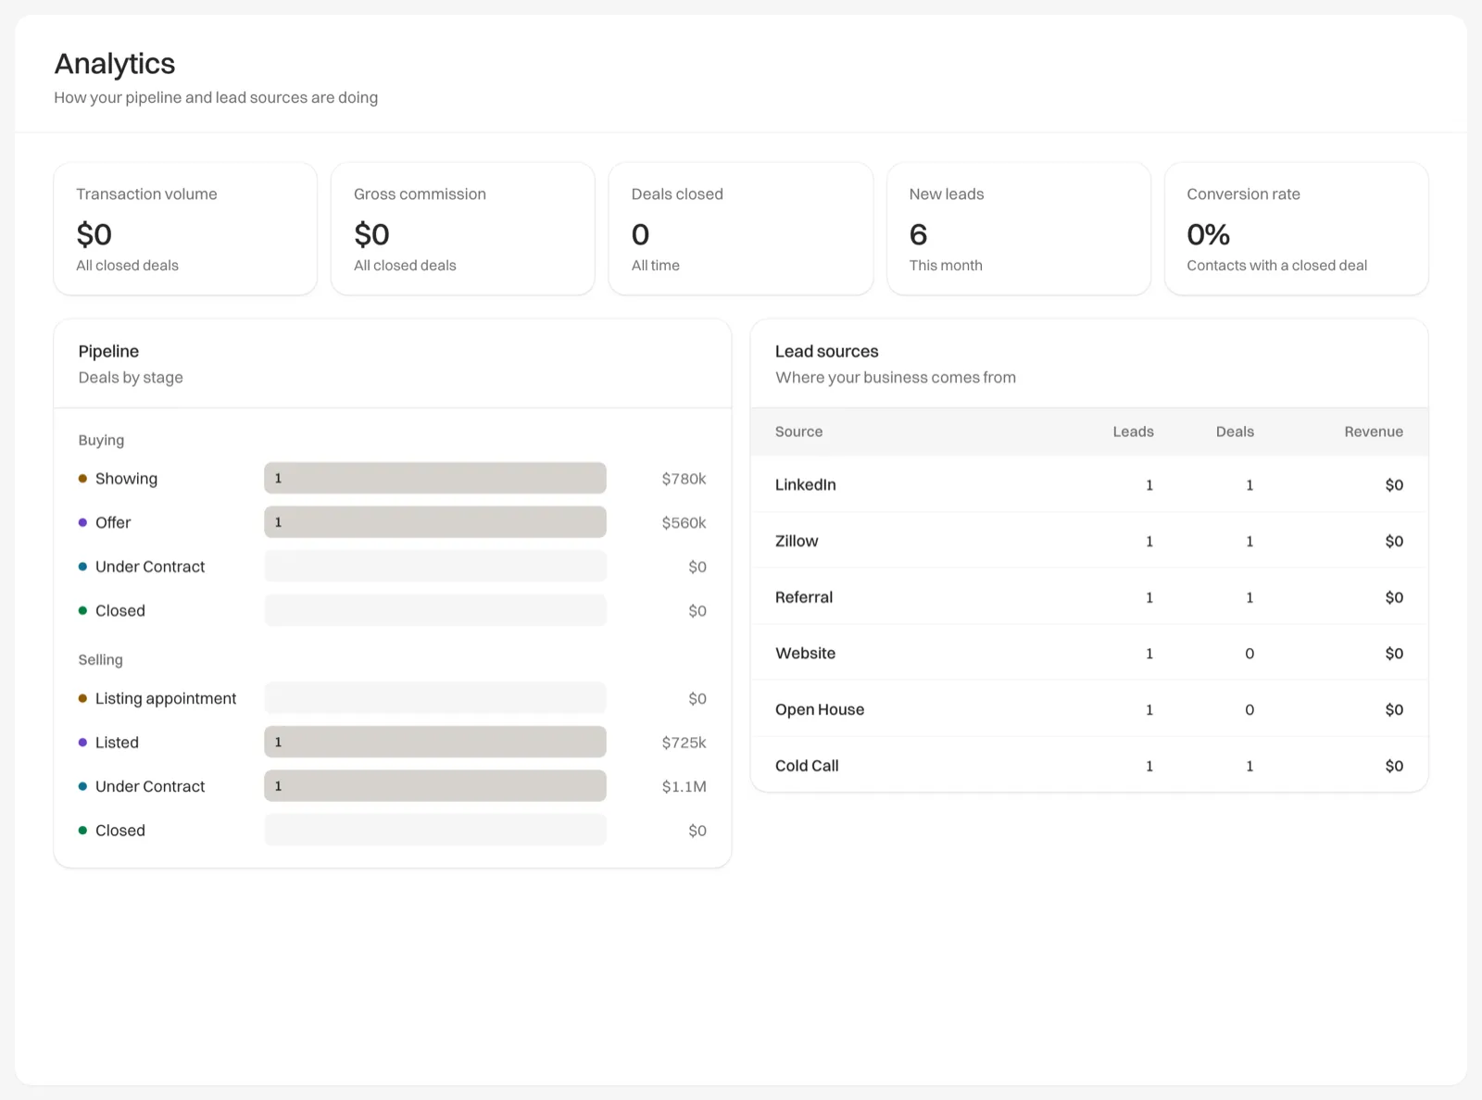Viewport: 1482px width, 1100px height.
Task: Open the Transaction volume card
Action: (x=185, y=229)
